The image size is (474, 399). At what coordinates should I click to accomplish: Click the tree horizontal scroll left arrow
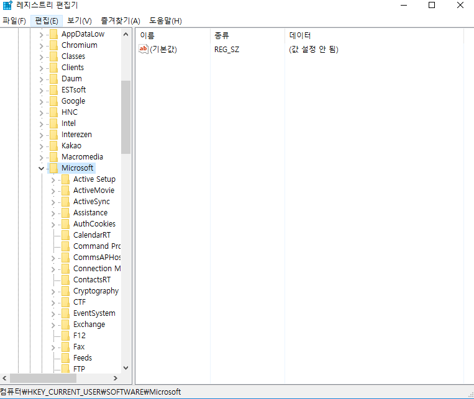point(4,378)
